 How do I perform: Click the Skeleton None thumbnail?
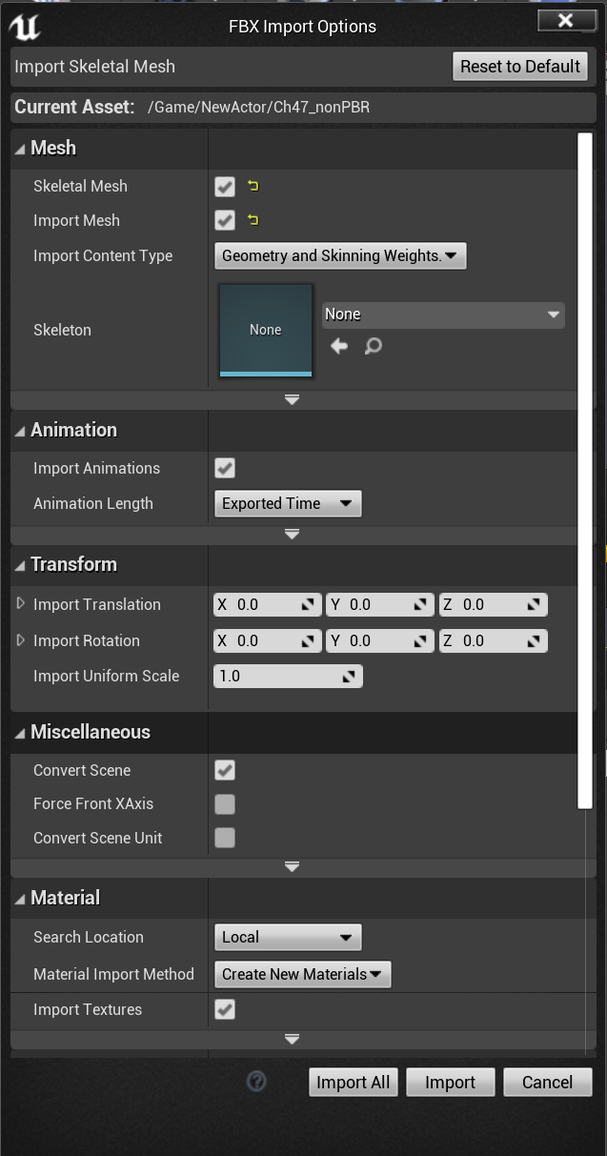266,330
